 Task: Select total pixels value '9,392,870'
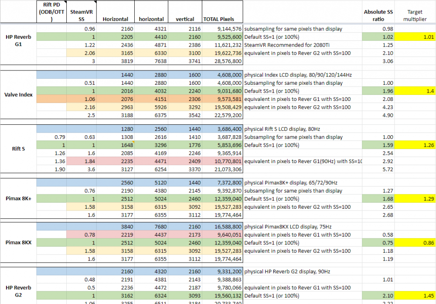coord(222,191)
